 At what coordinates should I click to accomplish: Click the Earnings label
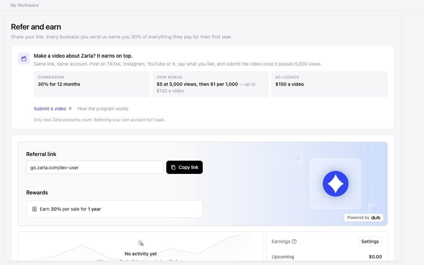pyautogui.click(x=281, y=241)
